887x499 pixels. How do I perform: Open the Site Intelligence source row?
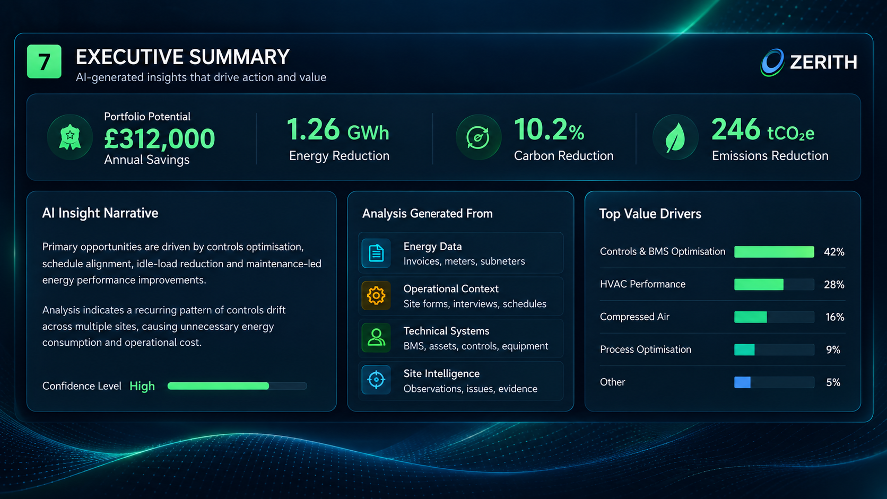[460, 380]
